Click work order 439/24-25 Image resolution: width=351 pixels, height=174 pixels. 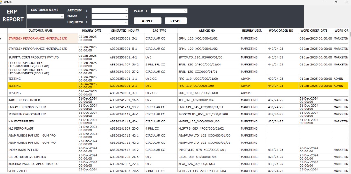pos(283,79)
